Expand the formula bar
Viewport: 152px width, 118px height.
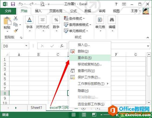[x=148, y=46]
